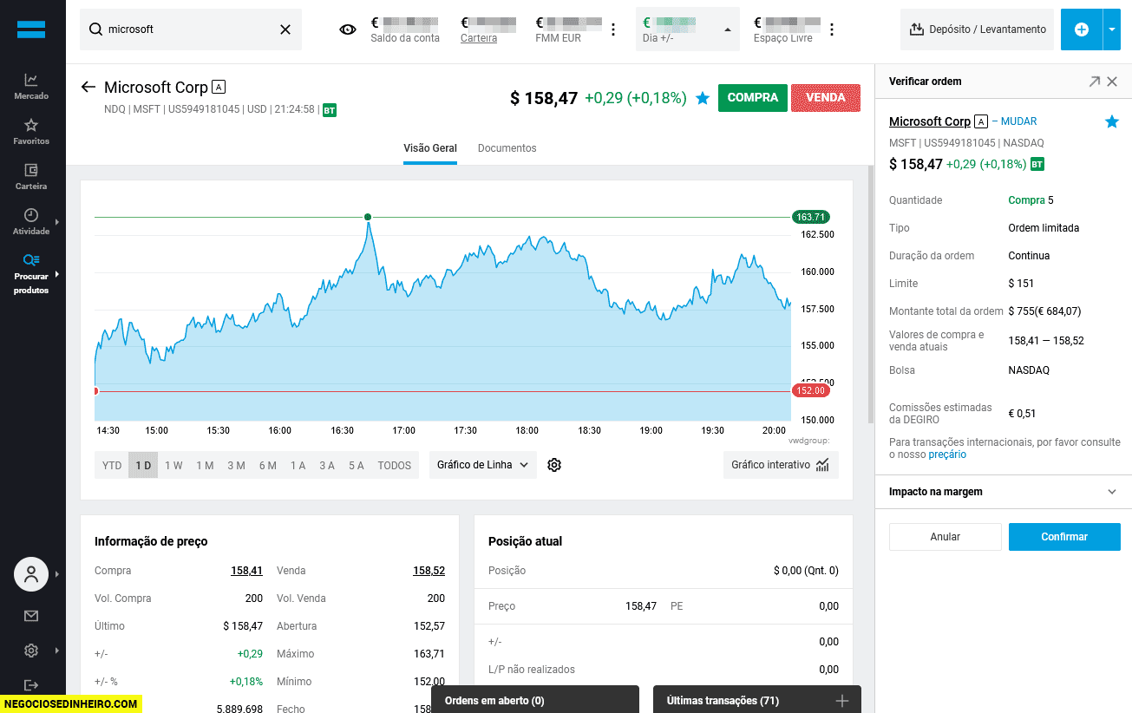Image resolution: width=1132 pixels, height=713 pixels.
Task: Open the Espaço Livre options menu
Action: [x=832, y=29]
